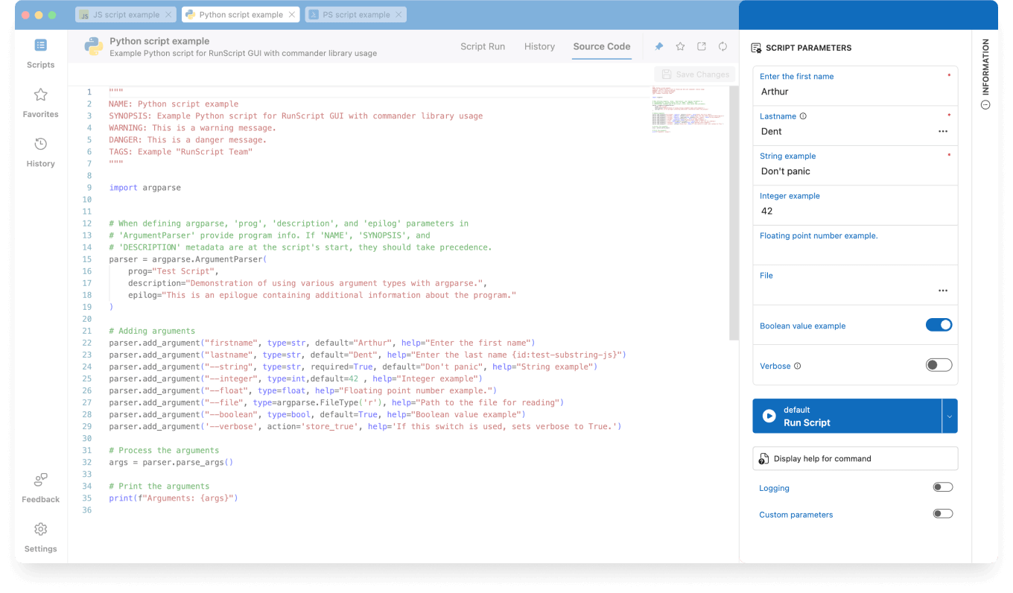Click the ellipsis browse button in File field
Viewport: 1013px width, 593px height.
[943, 291]
